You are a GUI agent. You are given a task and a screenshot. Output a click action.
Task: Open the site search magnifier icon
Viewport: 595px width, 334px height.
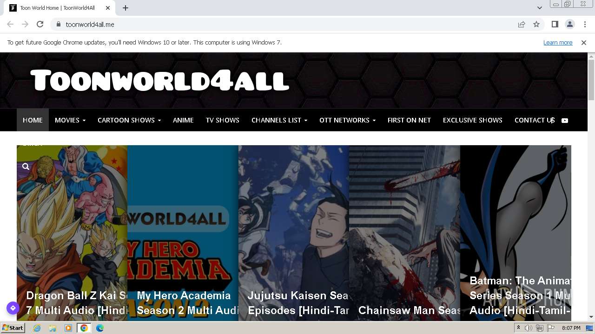(26, 166)
